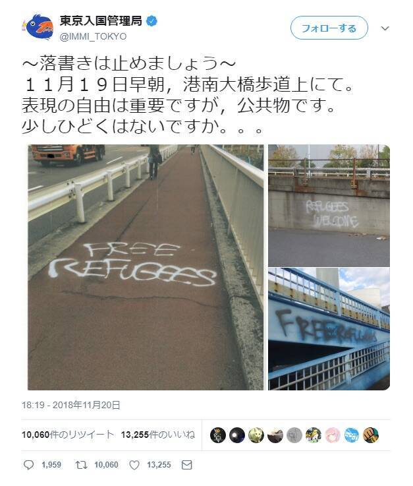Click the blue verified badge
This screenshot has width=413, height=486.
[x=151, y=21]
